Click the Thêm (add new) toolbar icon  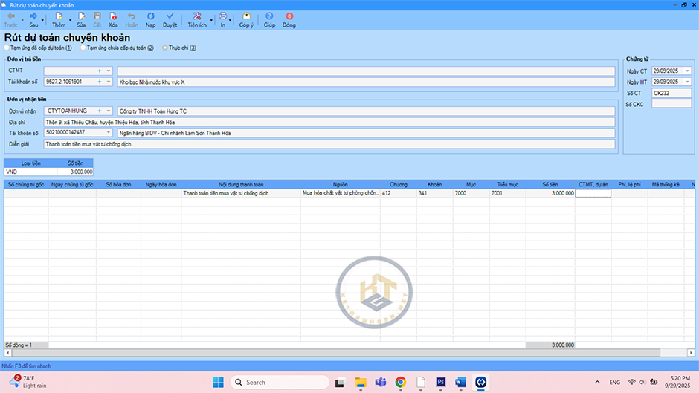click(x=58, y=16)
